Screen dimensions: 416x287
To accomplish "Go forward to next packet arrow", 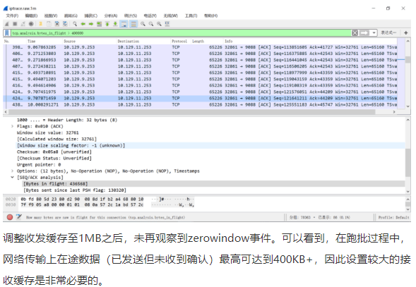I will coord(91,24).
